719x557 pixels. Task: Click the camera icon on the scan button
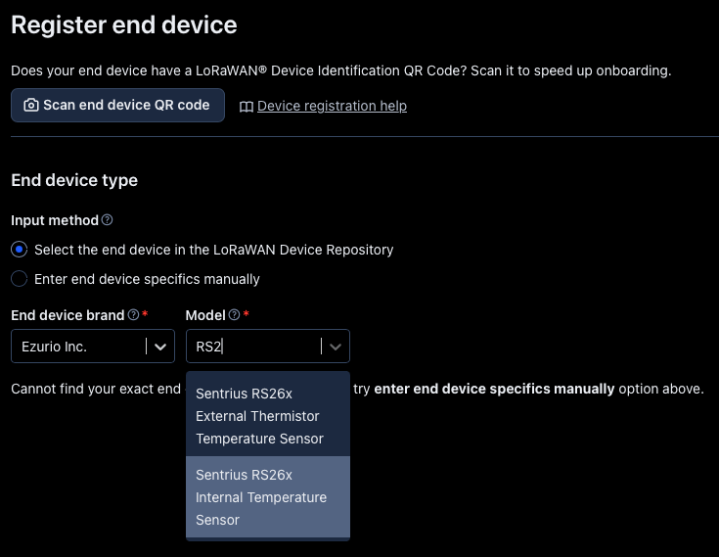coord(31,105)
